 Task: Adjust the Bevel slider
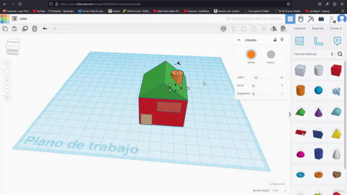[x=253, y=86]
